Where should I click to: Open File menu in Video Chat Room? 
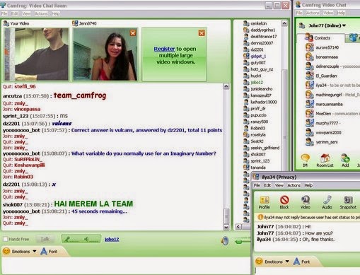[4, 13]
